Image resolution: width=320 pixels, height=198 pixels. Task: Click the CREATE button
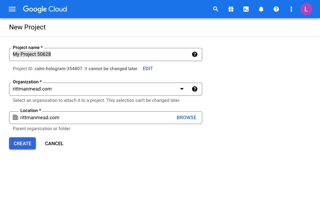(22, 143)
